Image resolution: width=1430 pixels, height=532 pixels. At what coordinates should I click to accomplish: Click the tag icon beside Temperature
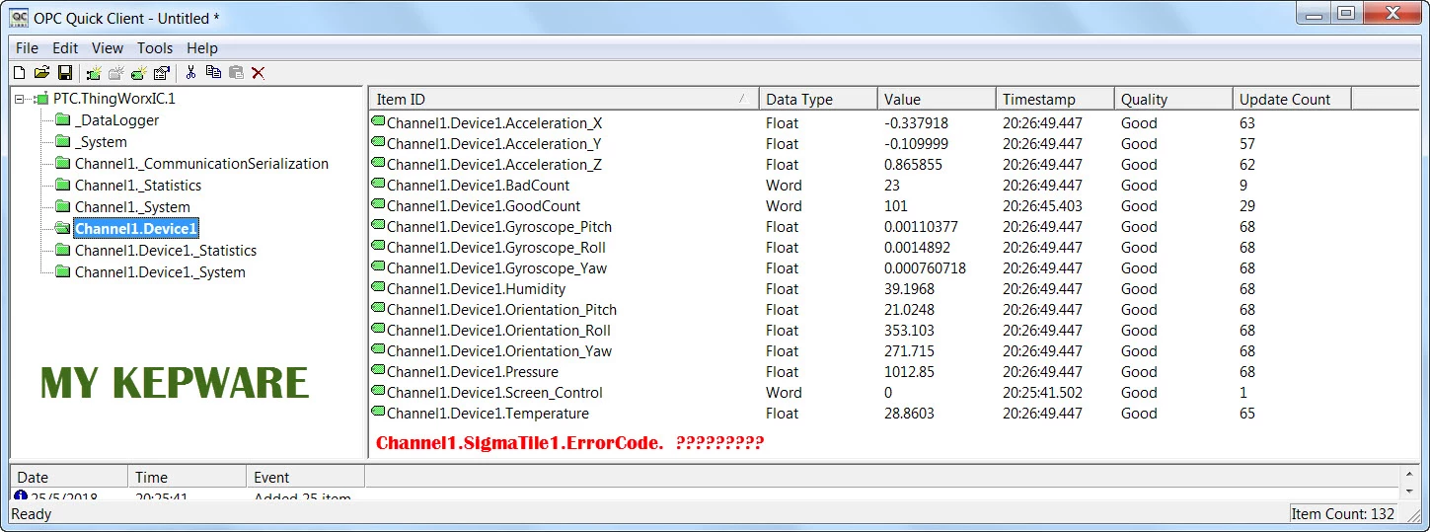pos(378,413)
